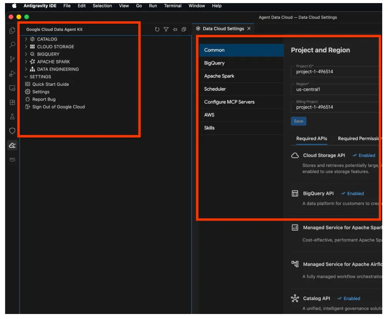Screen dimensions: 388x319
Task: Switch to the Required APIs tab
Action: click(311, 139)
